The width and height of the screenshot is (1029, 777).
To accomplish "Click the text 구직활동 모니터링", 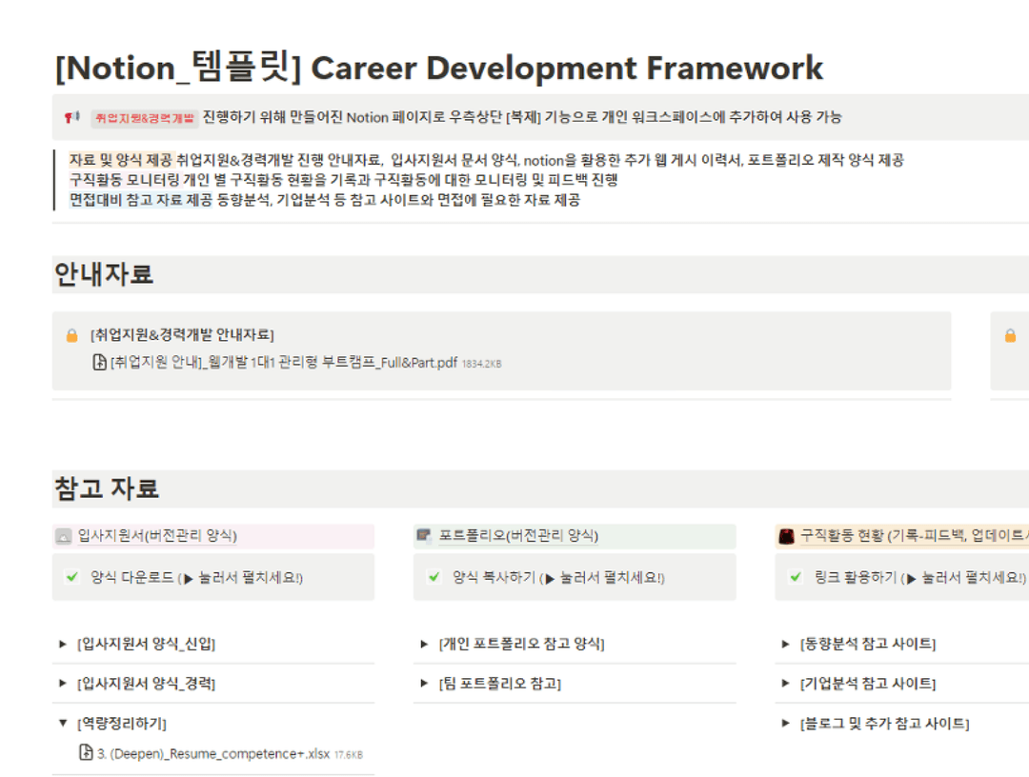I will click(x=124, y=180).
